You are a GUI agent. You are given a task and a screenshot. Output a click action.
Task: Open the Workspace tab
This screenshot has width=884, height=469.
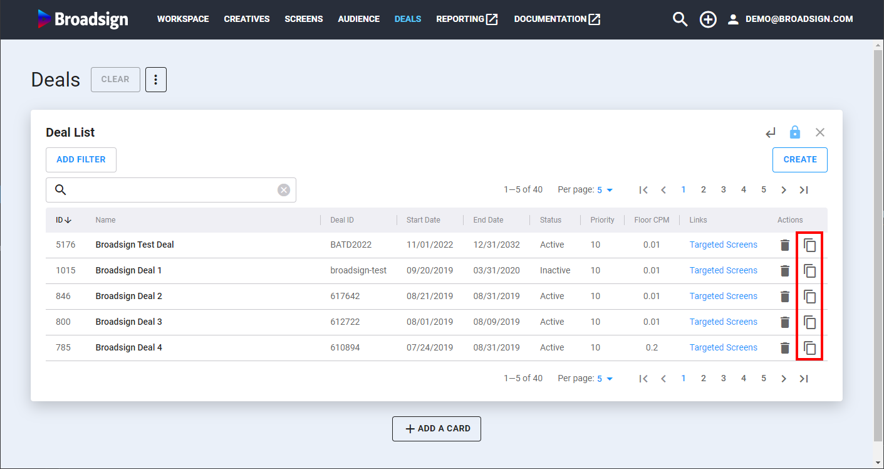click(183, 19)
